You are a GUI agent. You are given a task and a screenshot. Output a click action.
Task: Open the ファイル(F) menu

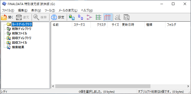[x=8, y=10]
